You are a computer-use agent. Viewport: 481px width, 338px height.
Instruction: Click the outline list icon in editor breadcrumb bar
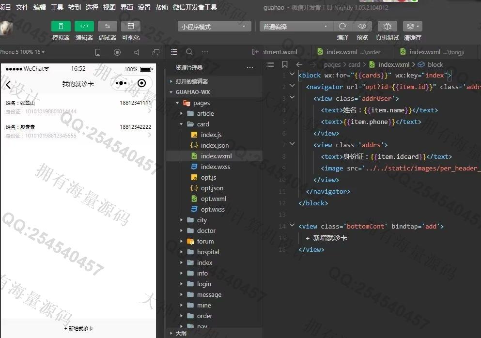(x=270, y=64)
